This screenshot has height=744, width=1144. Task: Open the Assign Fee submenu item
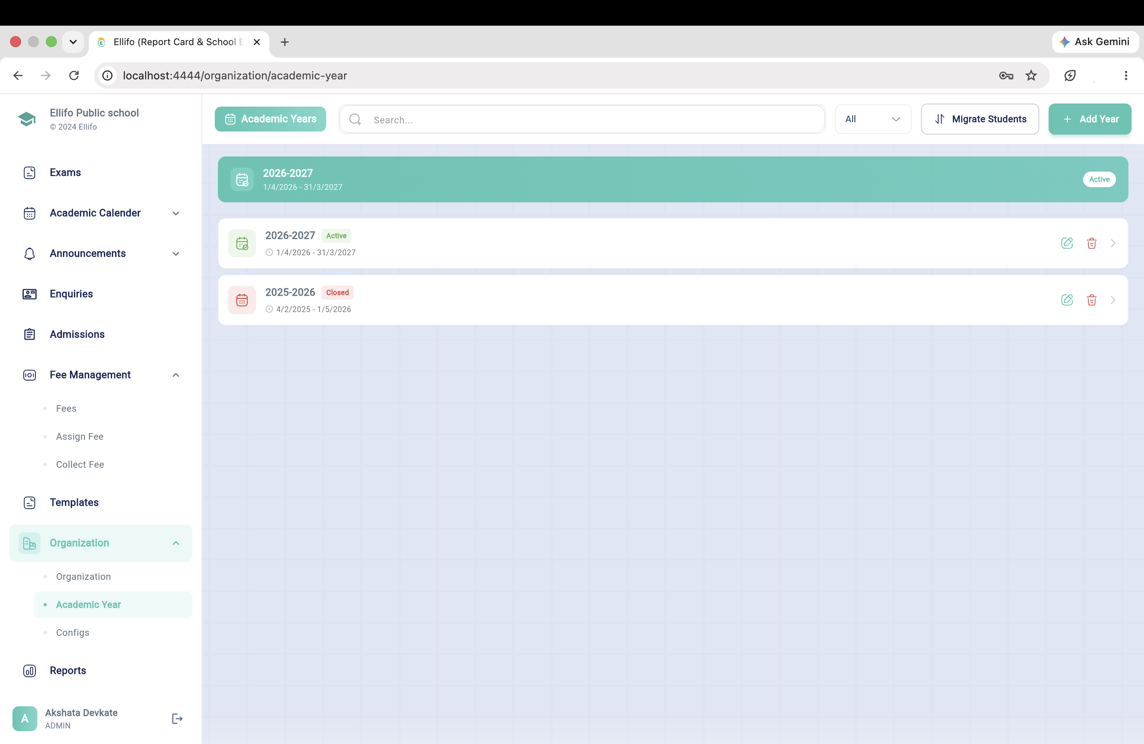point(80,437)
